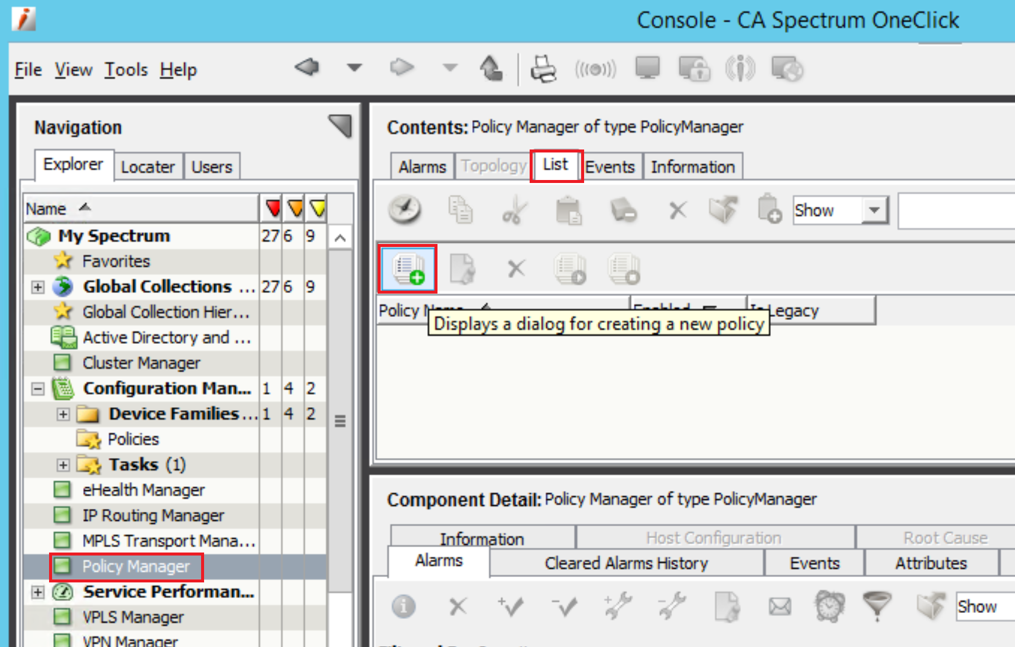Switch to the Users tab
The height and width of the screenshot is (647, 1015).
point(212,166)
